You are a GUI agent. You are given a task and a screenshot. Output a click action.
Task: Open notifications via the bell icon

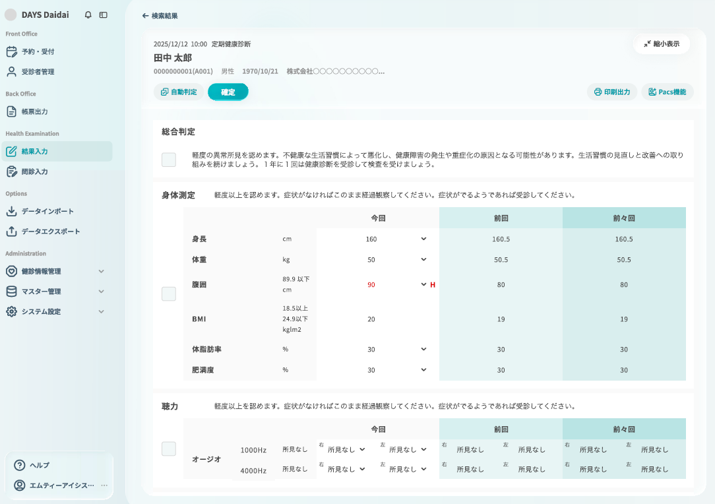[88, 15]
